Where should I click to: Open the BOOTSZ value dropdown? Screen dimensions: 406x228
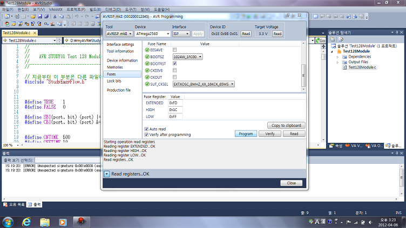coord(188,57)
